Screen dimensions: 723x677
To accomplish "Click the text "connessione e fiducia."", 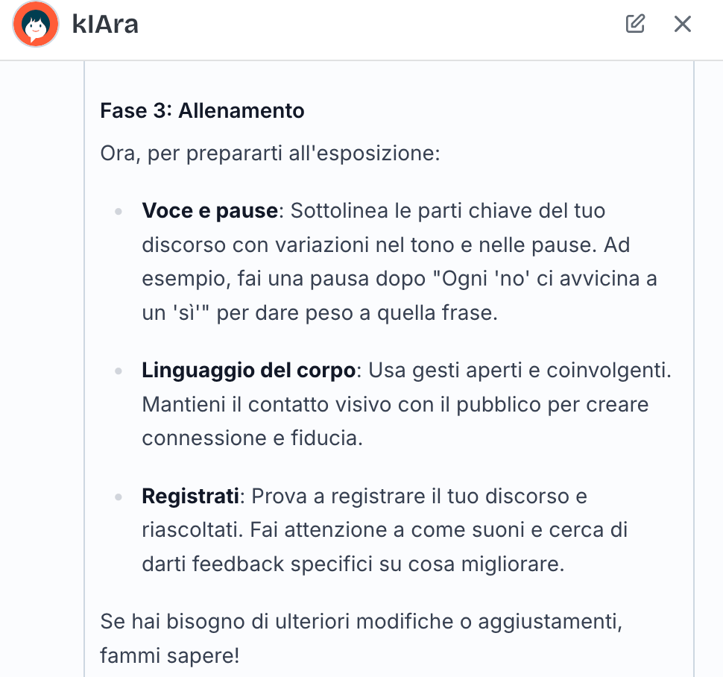I will tap(252, 438).
